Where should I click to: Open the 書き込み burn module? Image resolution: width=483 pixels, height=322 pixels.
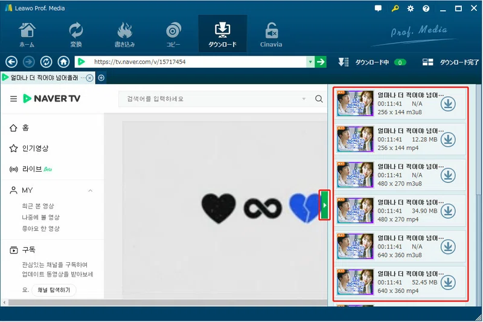click(124, 34)
